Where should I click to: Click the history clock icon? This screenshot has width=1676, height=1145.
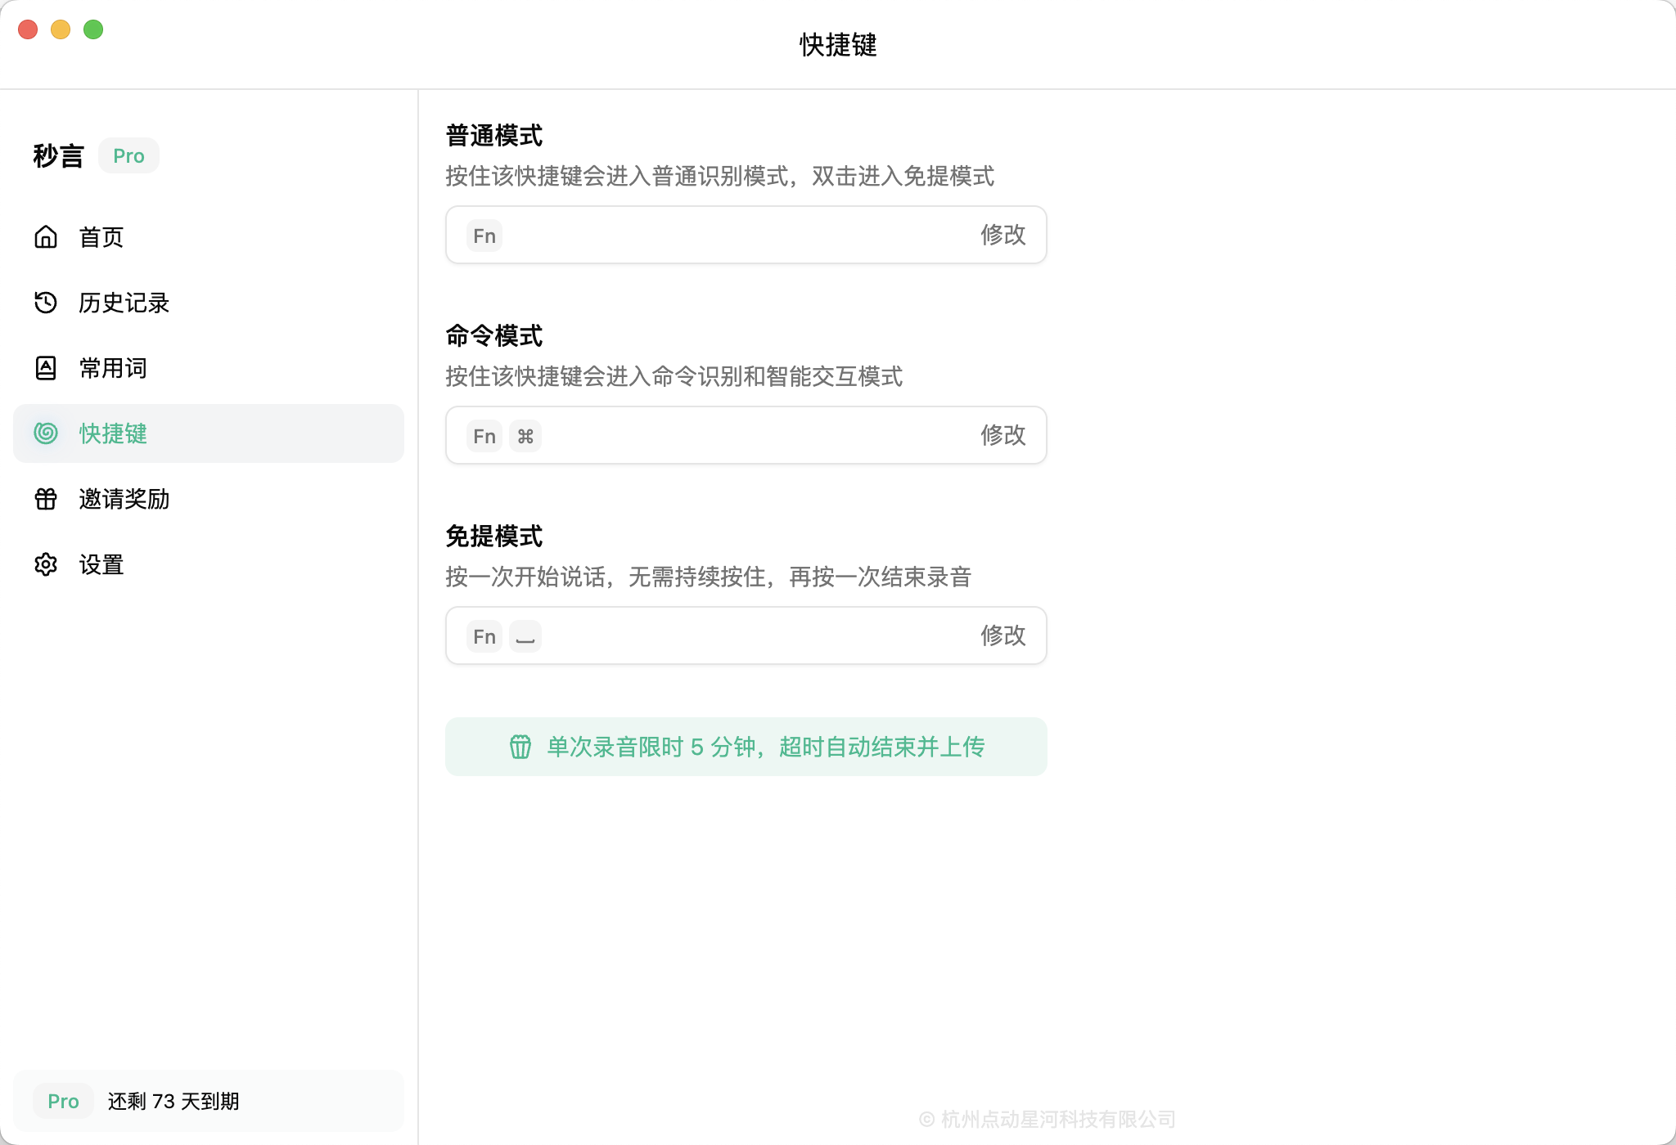pos(46,303)
